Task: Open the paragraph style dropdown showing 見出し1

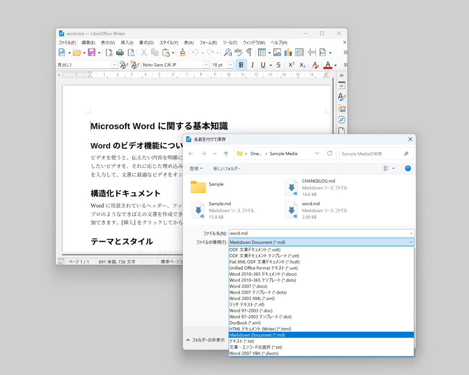Action: (115, 64)
